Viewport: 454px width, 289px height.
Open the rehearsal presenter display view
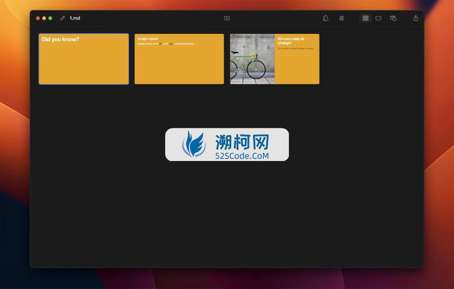393,18
